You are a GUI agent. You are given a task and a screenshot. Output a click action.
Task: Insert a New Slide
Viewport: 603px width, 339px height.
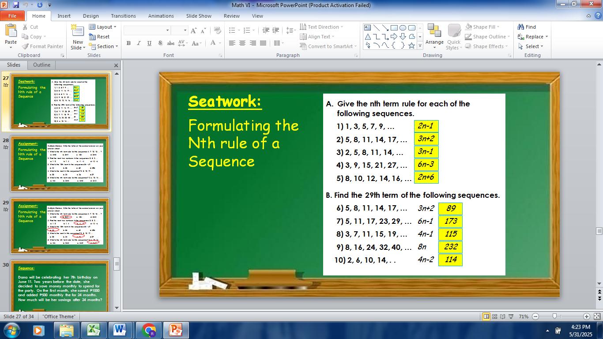(78, 37)
